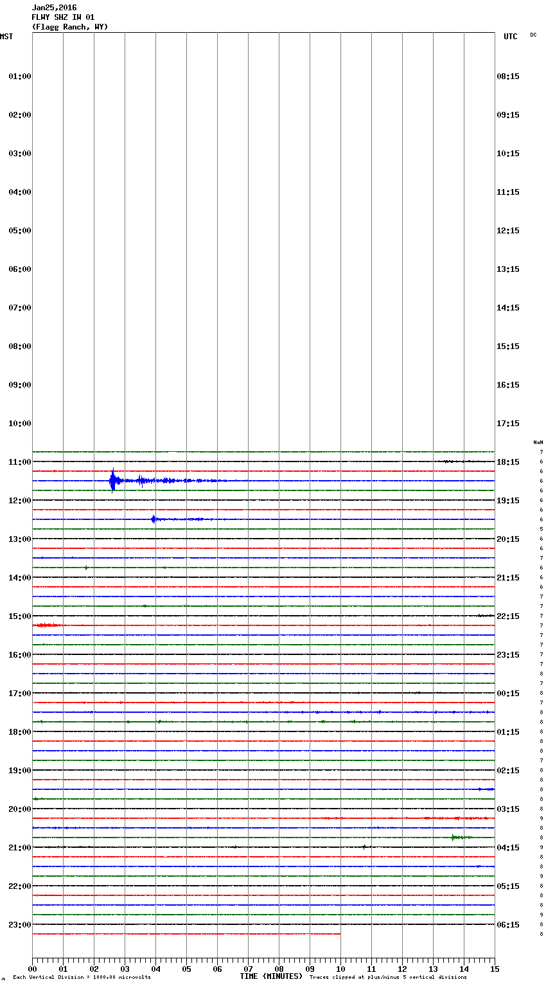Click the UTC time label "23:15"
Viewport: 546px width, 986px height.
click(x=508, y=655)
